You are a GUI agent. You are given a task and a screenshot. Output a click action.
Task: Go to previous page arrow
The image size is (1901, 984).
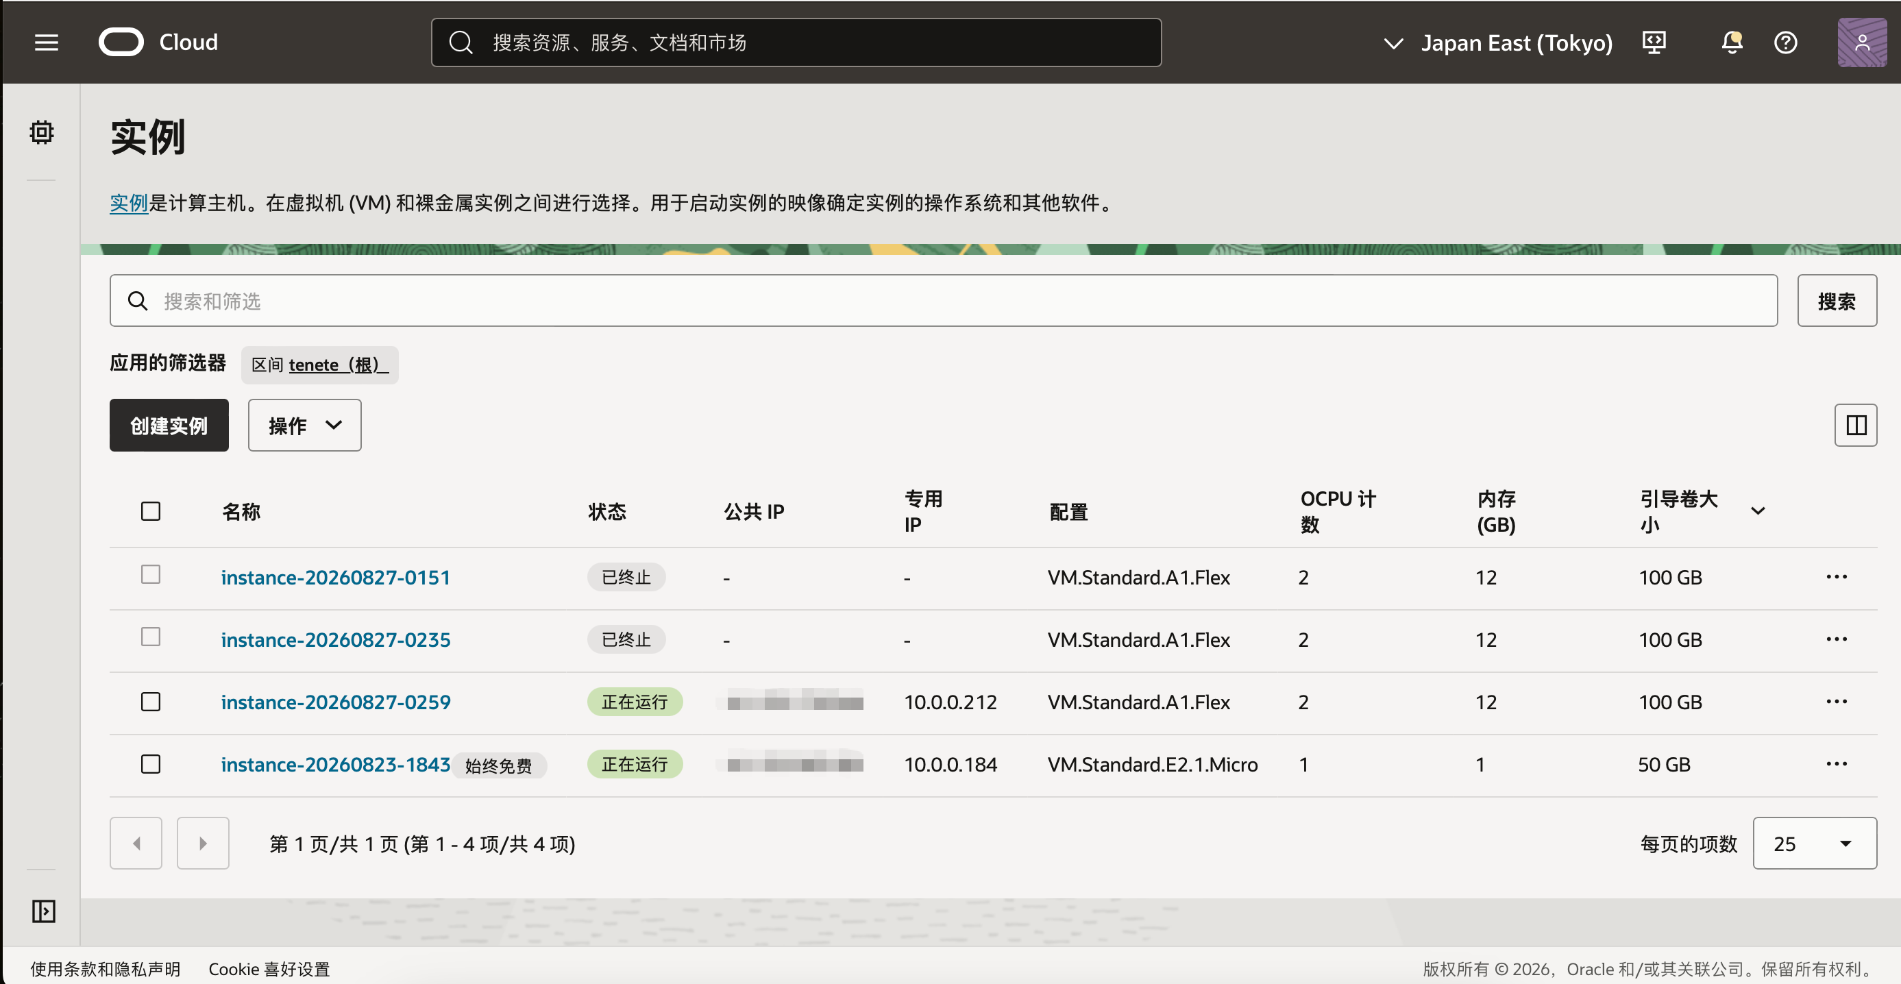coord(136,842)
